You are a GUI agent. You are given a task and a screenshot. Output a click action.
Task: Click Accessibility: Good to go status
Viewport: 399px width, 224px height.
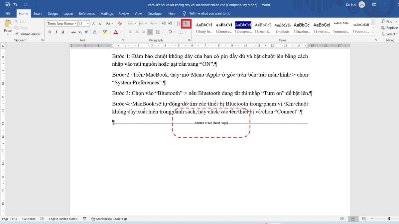point(109,219)
